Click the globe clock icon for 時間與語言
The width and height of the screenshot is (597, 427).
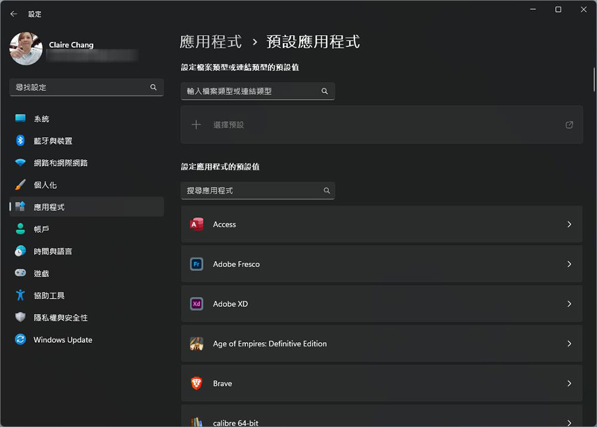click(20, 251)
